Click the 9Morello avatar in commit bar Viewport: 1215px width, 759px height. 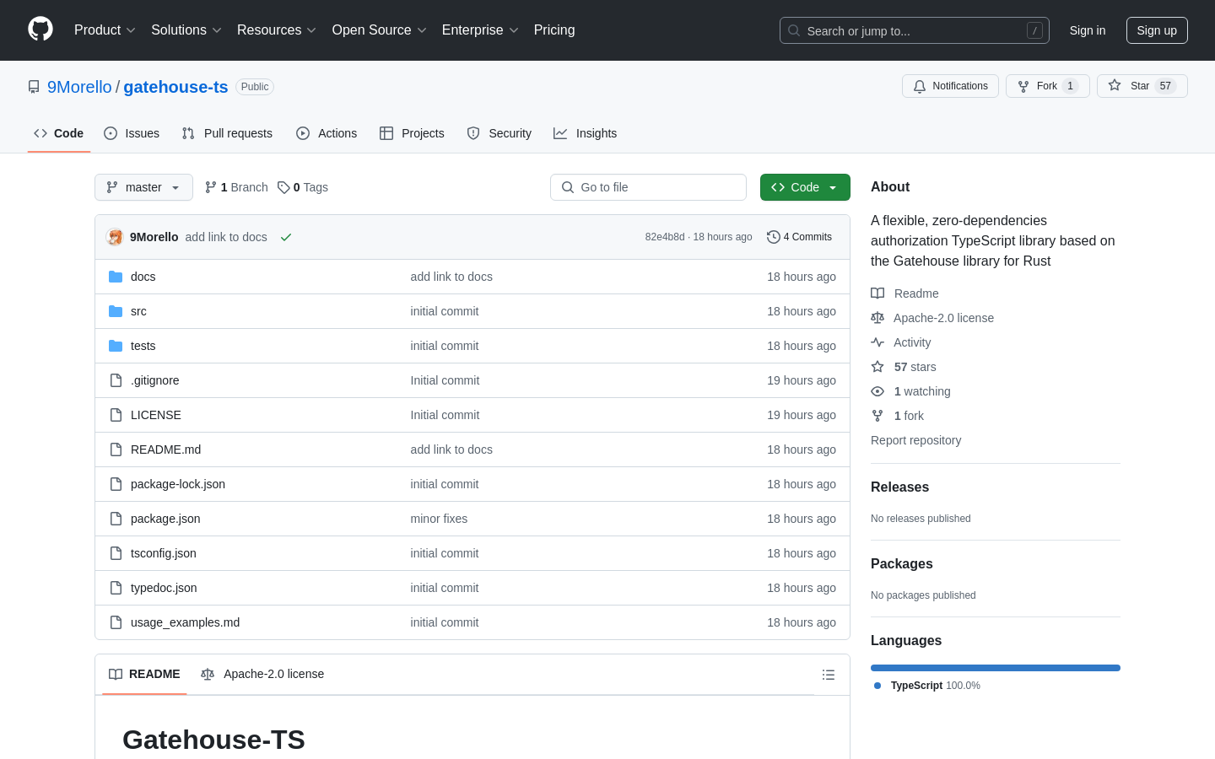[115, 237]
